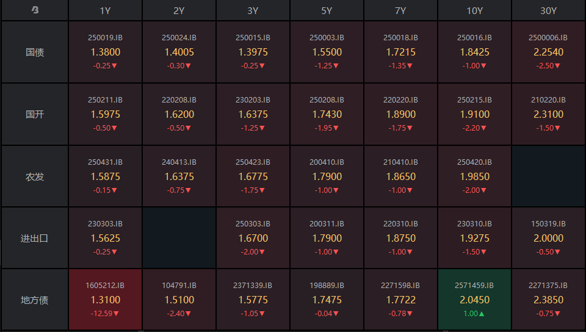Click the 1.7430 yield value
The image size is (586, 332).
327,114
